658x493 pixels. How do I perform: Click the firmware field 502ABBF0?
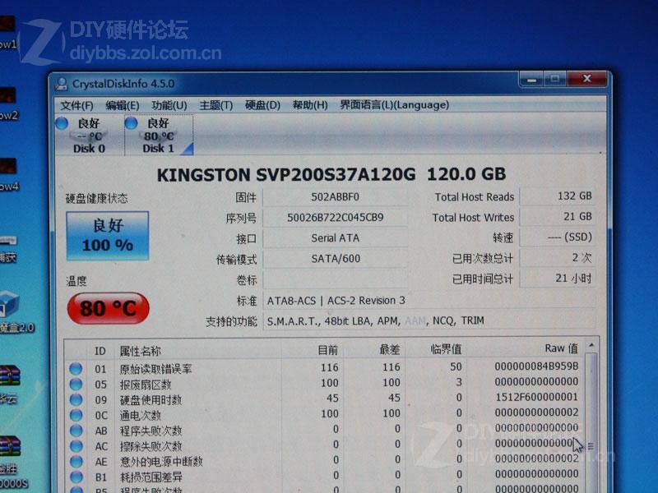point(335,197)
